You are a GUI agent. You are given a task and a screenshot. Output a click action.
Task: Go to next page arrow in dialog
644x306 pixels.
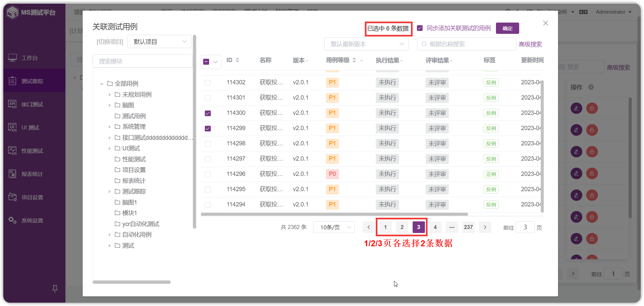(x=485, y=227)
